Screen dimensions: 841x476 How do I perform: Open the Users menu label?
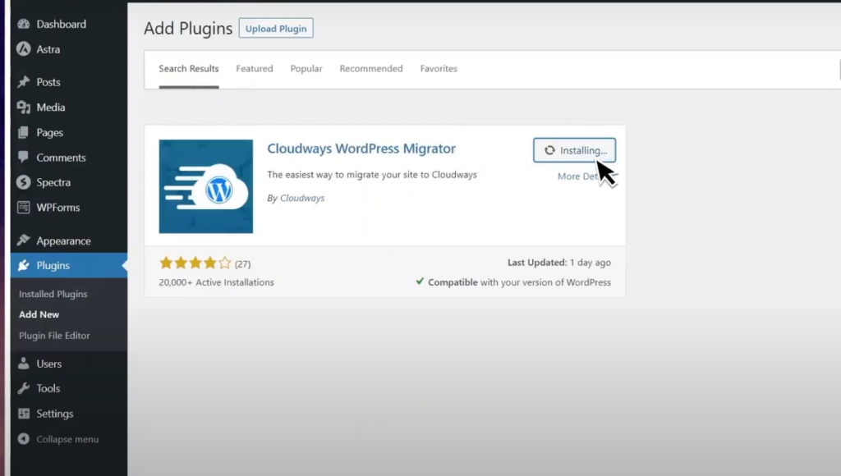pyautogui.click(x=48, y=364)
